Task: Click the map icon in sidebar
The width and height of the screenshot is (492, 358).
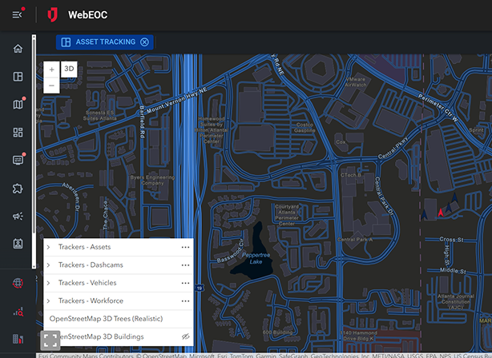Action: point(18,105)
